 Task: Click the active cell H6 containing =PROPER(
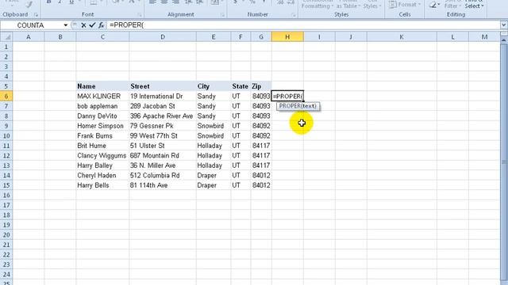point(287,97)
